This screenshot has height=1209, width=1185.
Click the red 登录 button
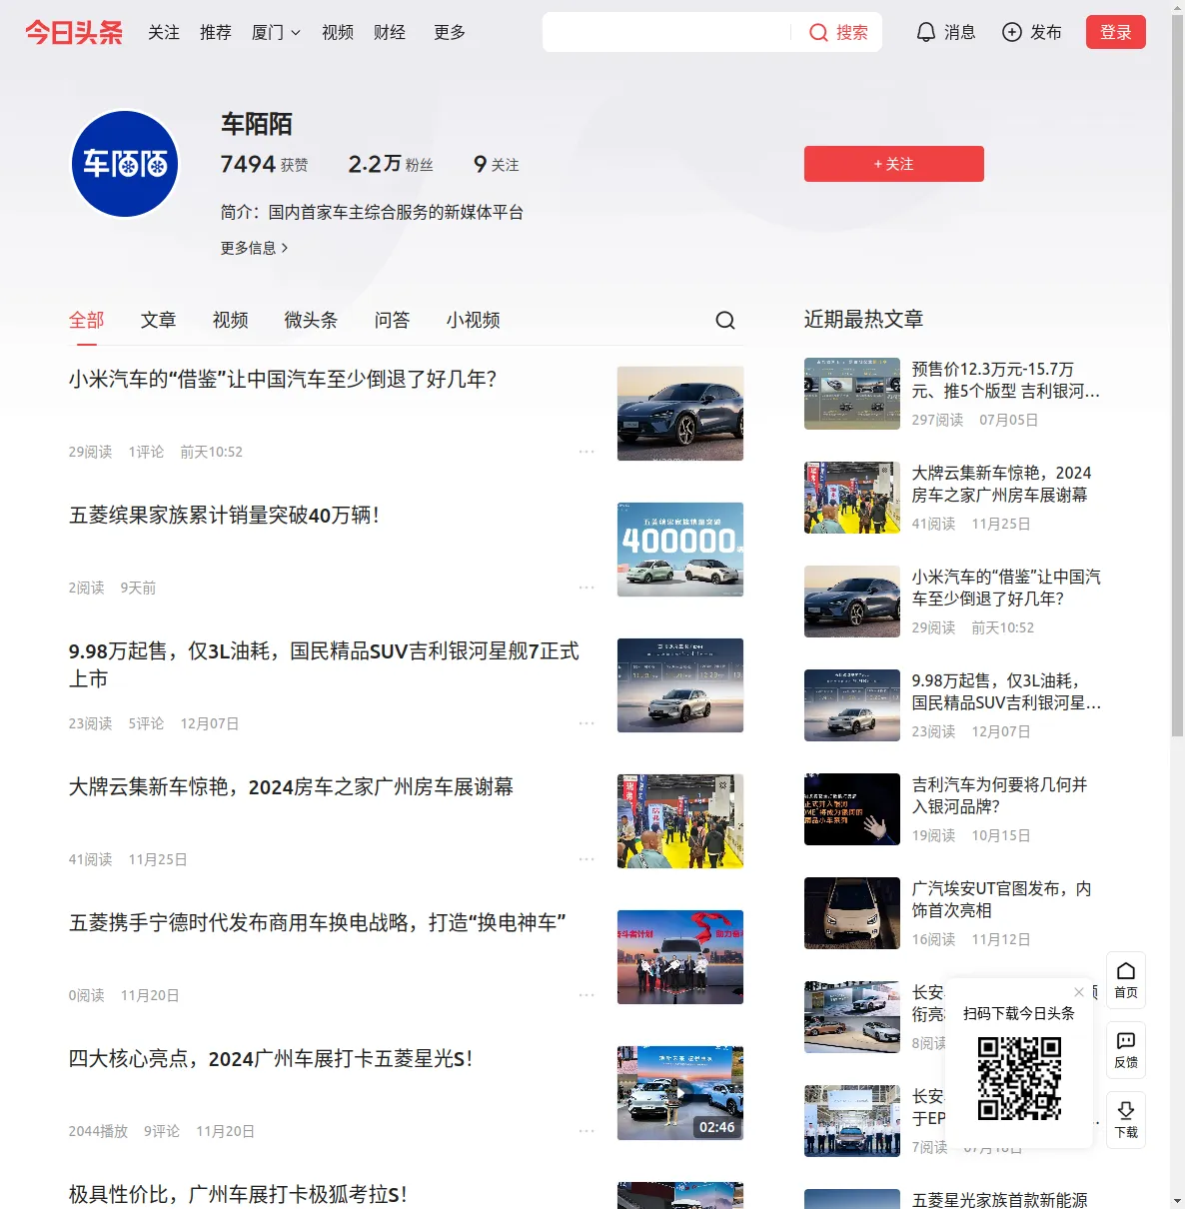pyautogui.click(x=1116, y=32)
